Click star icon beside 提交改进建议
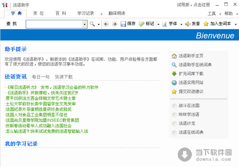The width and height of the screenshot is (239, 167). pos(174,91)
